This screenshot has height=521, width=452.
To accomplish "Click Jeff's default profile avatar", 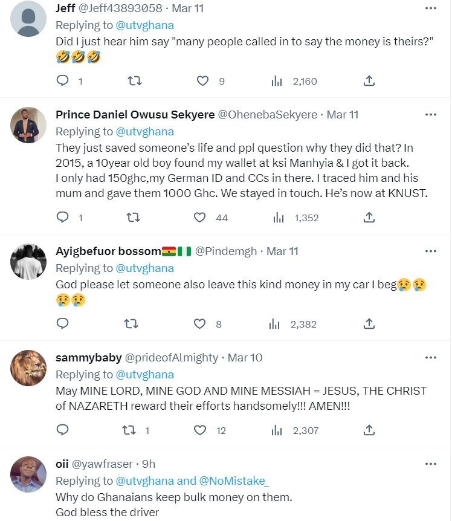I will tap(28, 19).
